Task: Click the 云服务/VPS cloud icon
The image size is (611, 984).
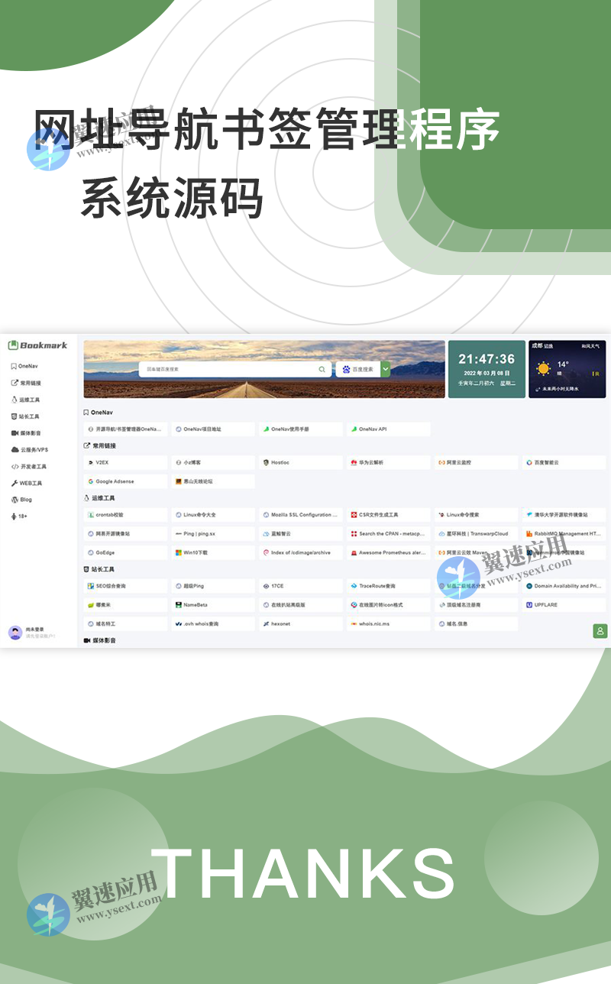Action: tap(14, 449)
